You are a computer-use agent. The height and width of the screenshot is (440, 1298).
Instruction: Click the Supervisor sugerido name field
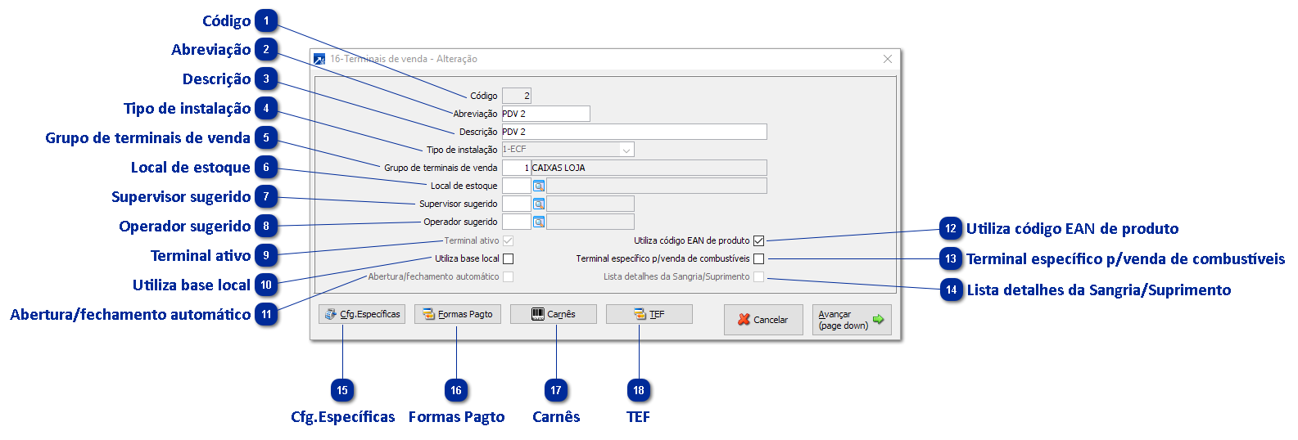click(x=590, y=204)
